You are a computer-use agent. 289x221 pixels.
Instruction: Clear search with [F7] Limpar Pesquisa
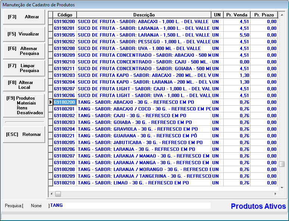(x=24, y=68)
